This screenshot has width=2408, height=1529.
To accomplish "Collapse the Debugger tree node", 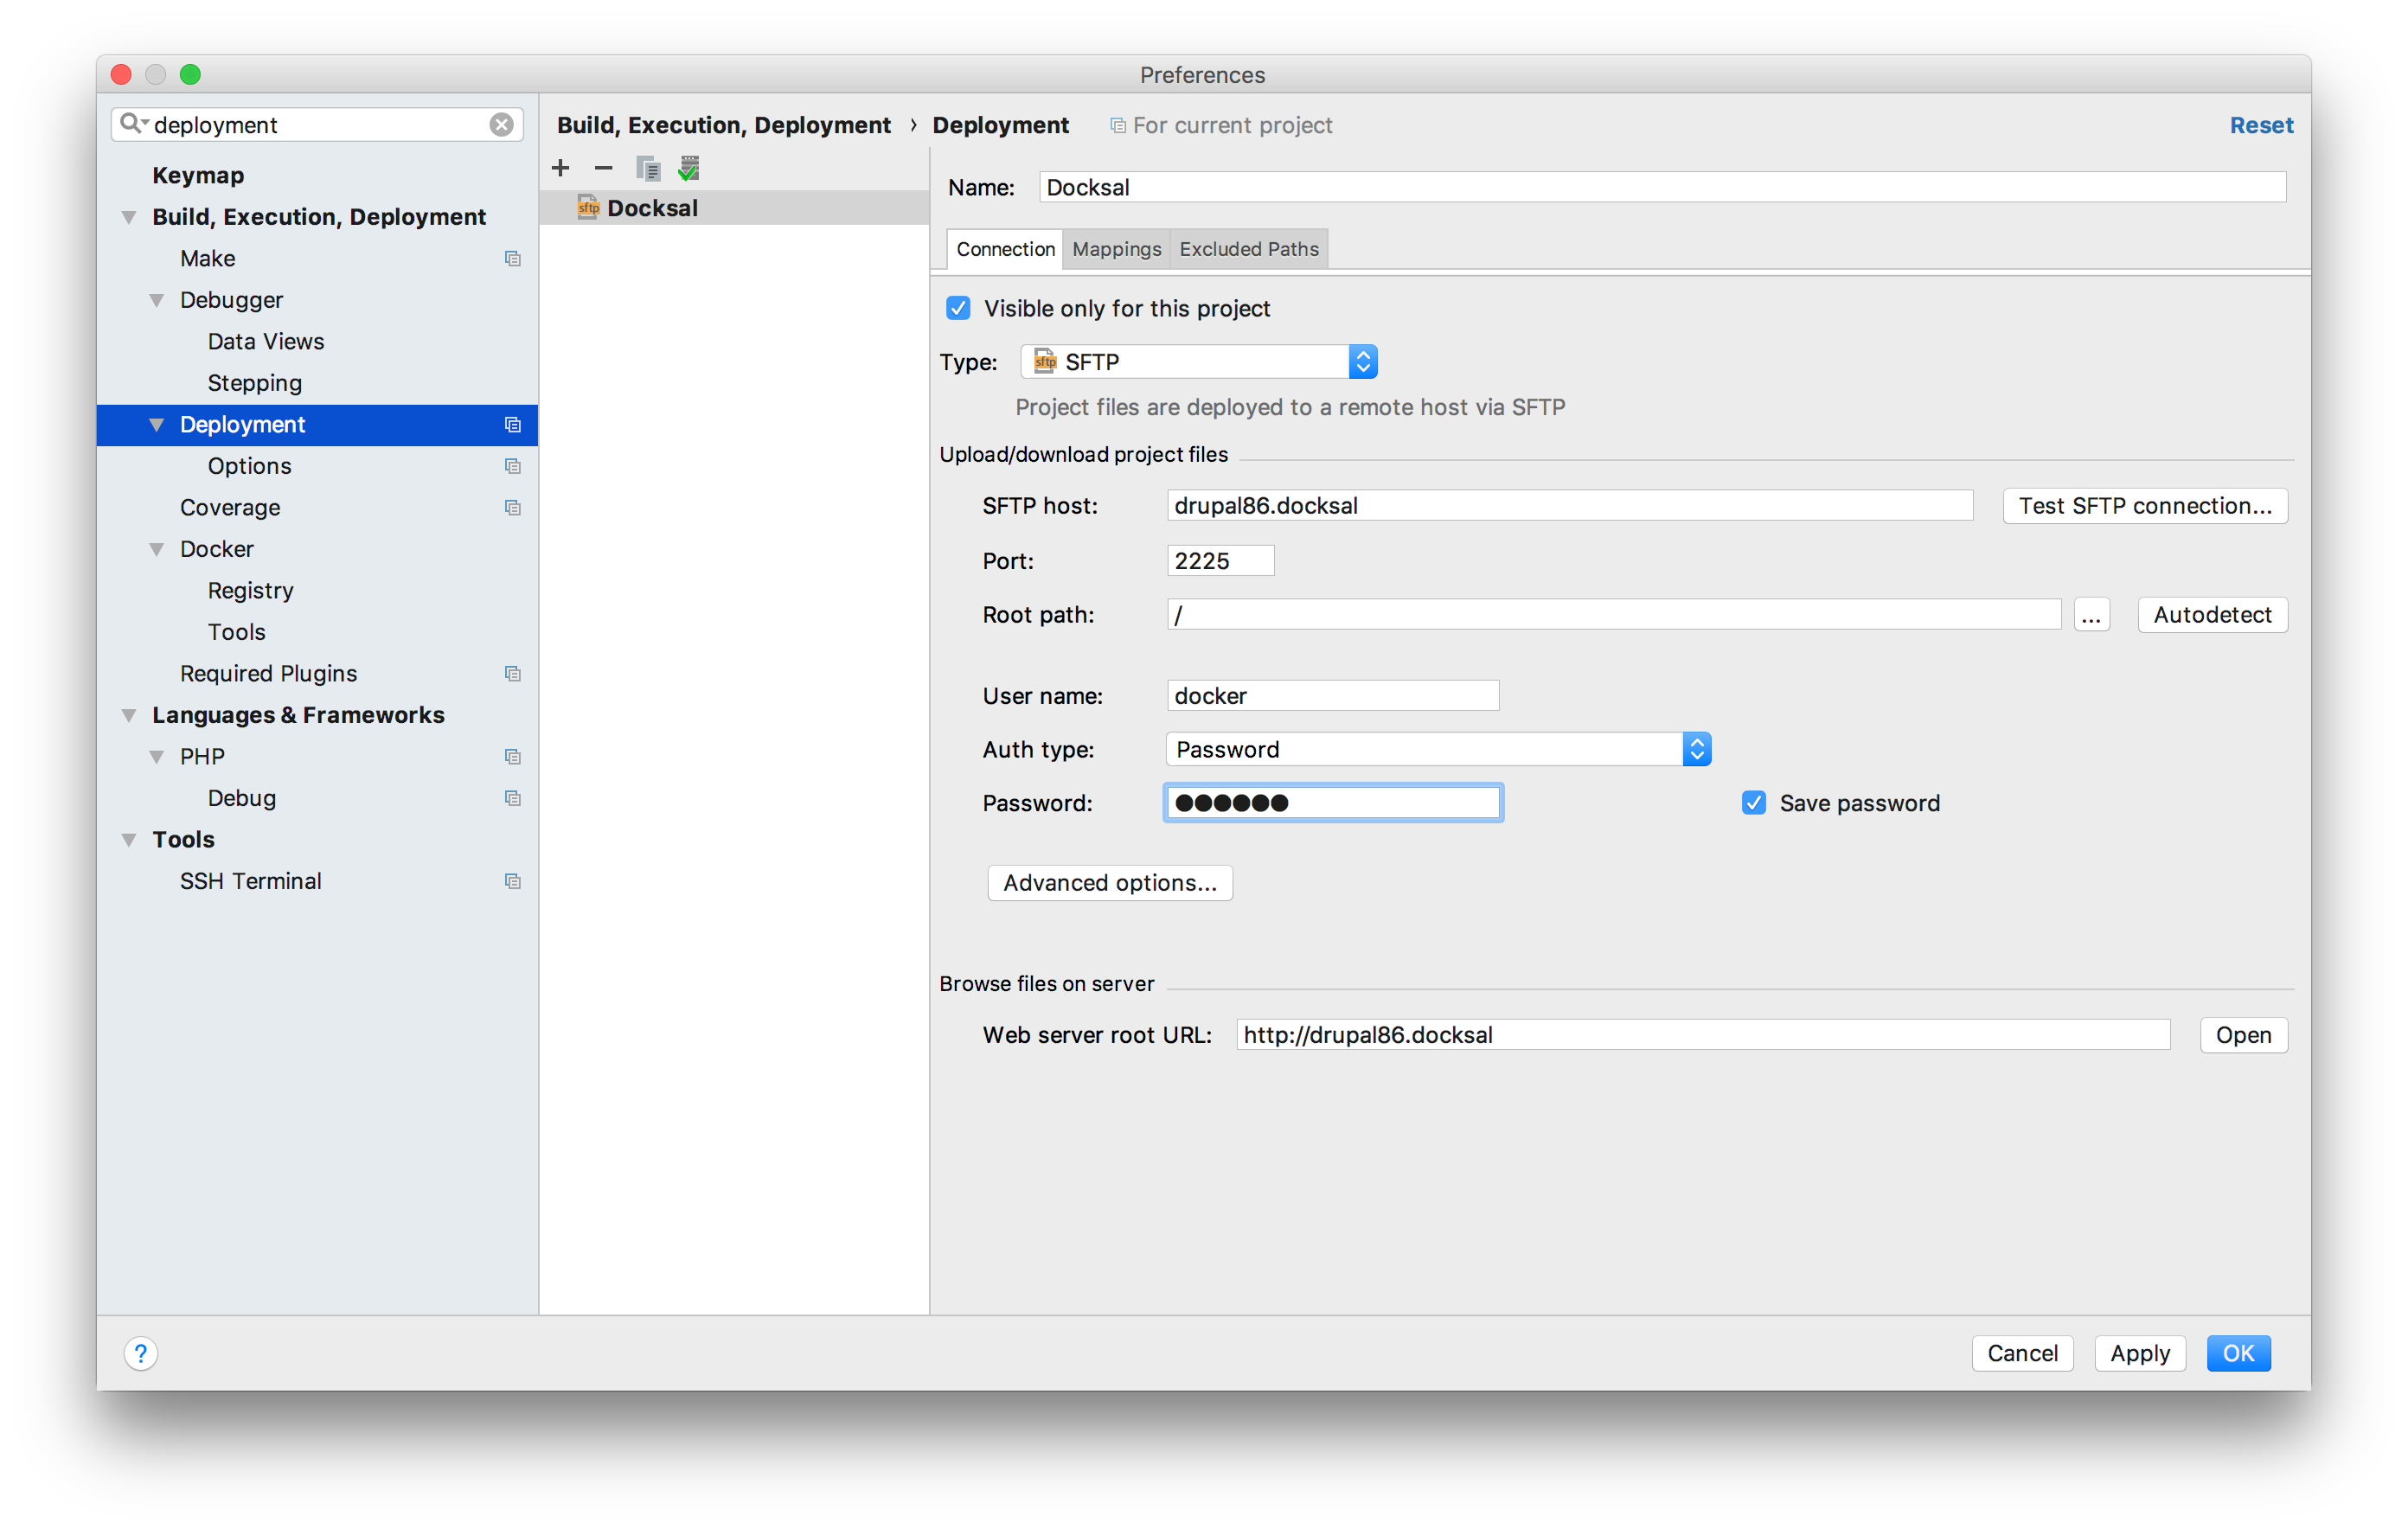I will pyautogui.click(x=157, y=300).
